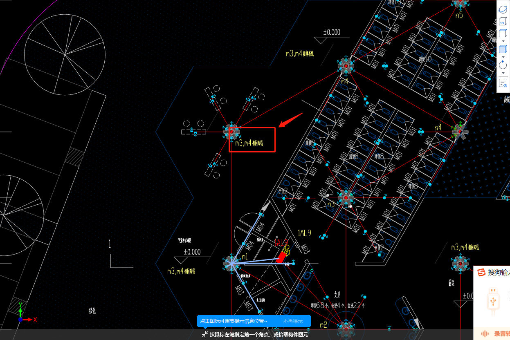Click the 女卫 room label

338,294
